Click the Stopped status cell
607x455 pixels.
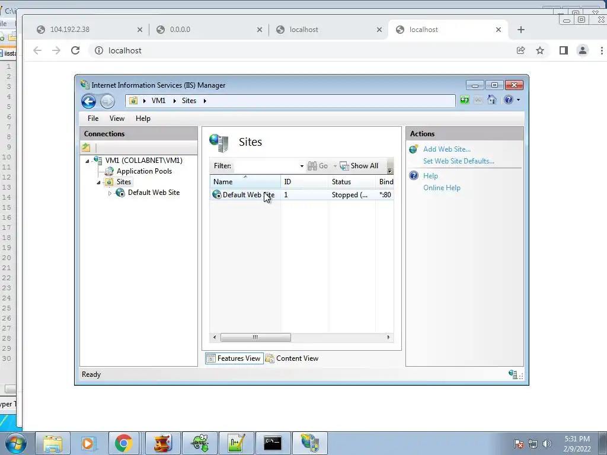pos(350,194)
